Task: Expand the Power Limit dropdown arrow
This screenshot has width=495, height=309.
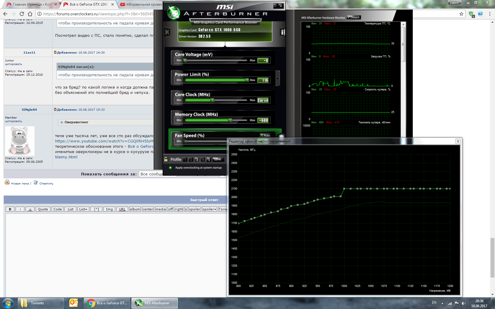Action: [277, 79]
